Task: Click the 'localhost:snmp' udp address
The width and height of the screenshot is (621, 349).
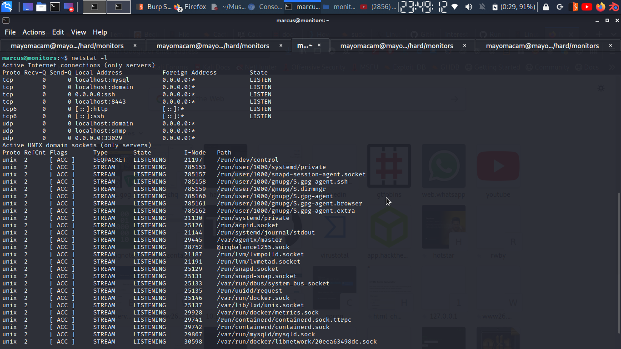Action: tap(100, 131)
